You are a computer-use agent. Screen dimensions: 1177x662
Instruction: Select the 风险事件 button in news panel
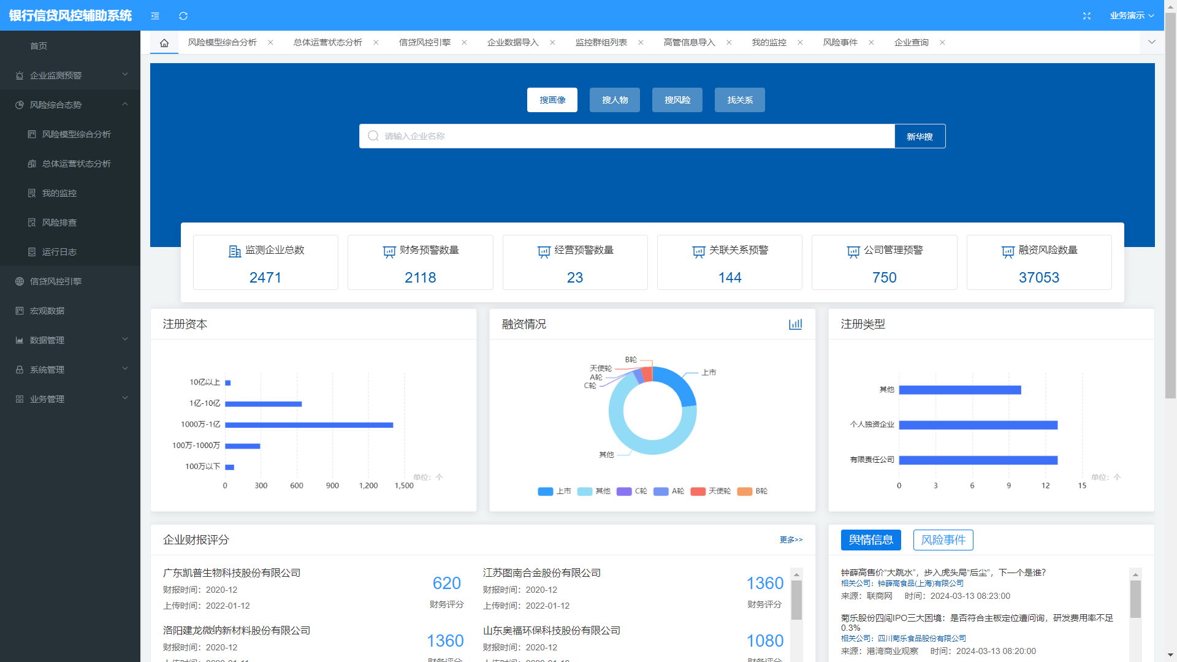[943, 540]
